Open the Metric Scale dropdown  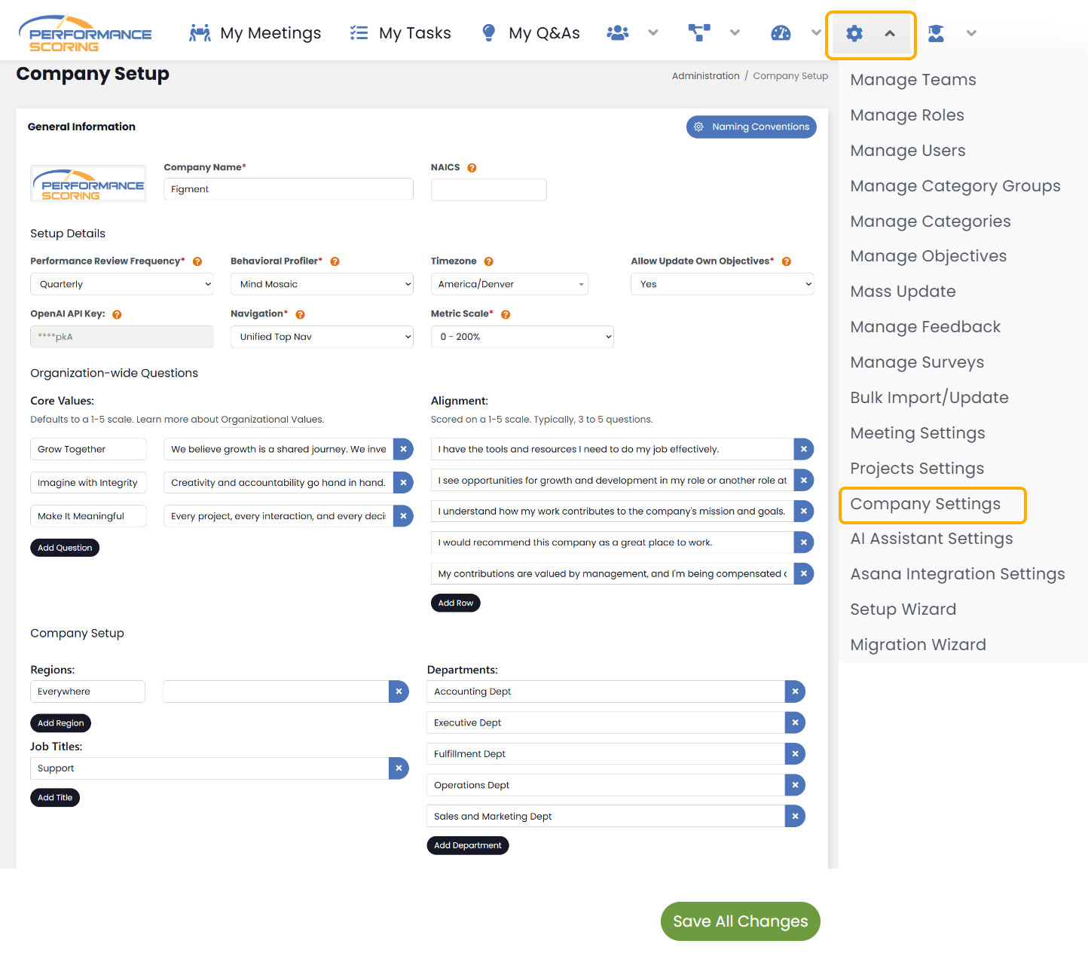tap(522, 337)
